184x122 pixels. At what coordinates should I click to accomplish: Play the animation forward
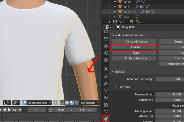tap(9, 110)
